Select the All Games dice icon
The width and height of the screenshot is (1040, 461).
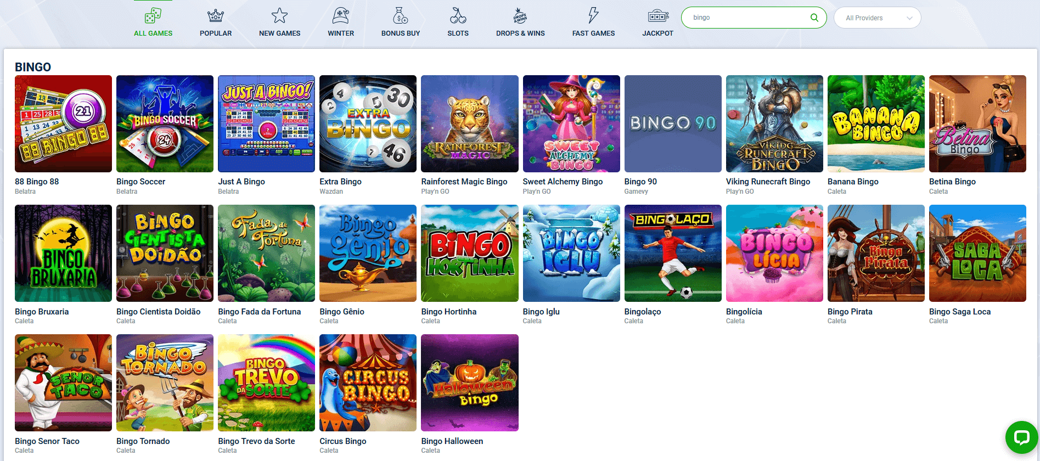[153, 15]
